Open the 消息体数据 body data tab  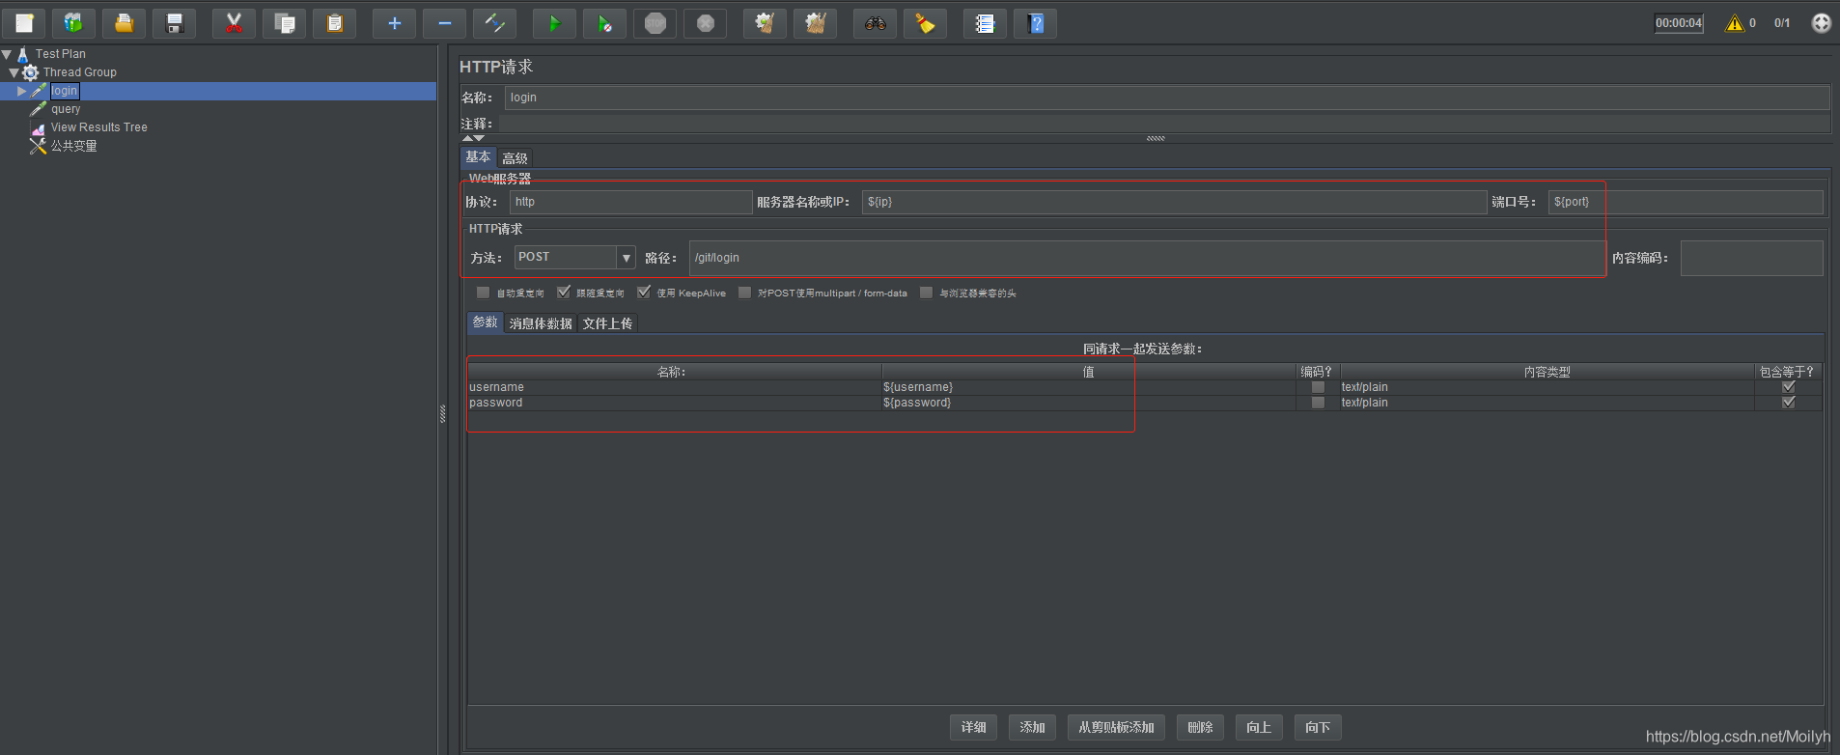pyautogui.click(x=541, y=323)
